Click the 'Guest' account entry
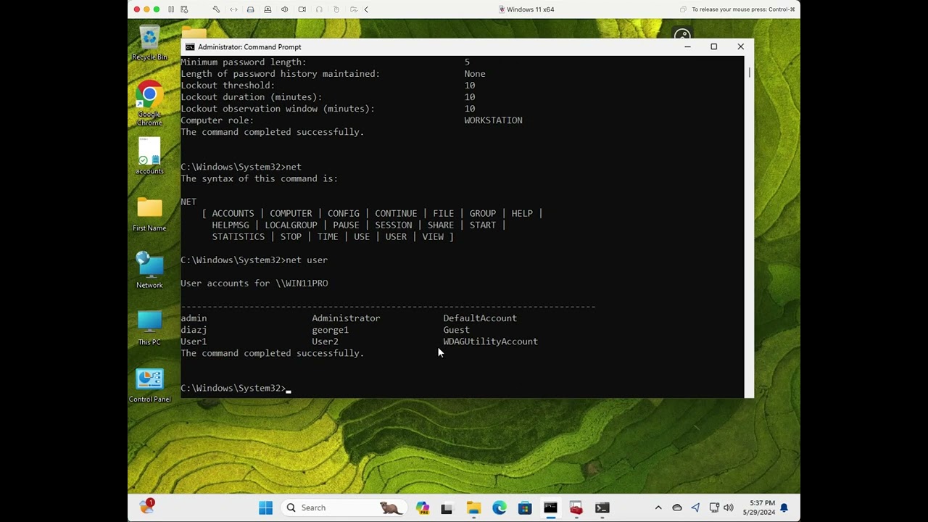Screen dimensions: 928x522 coord(456,330)
